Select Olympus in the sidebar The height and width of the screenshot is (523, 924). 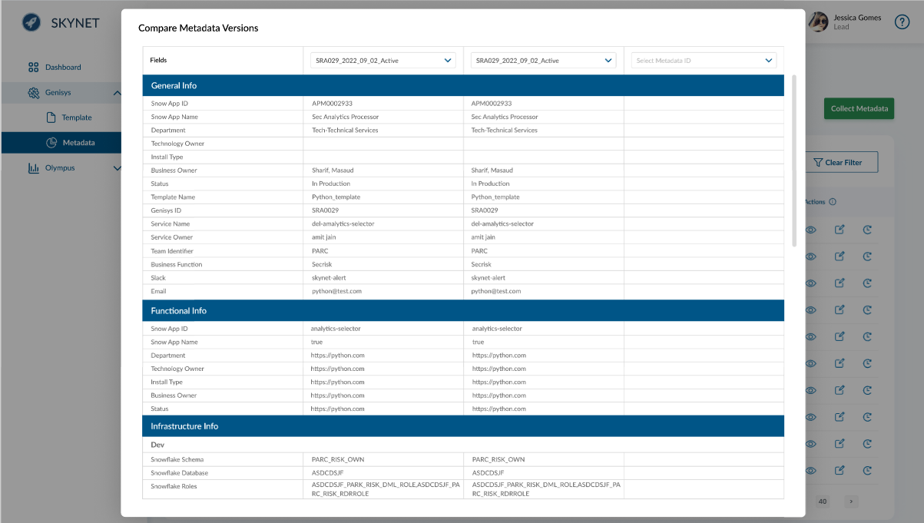(x=61, y=167)
